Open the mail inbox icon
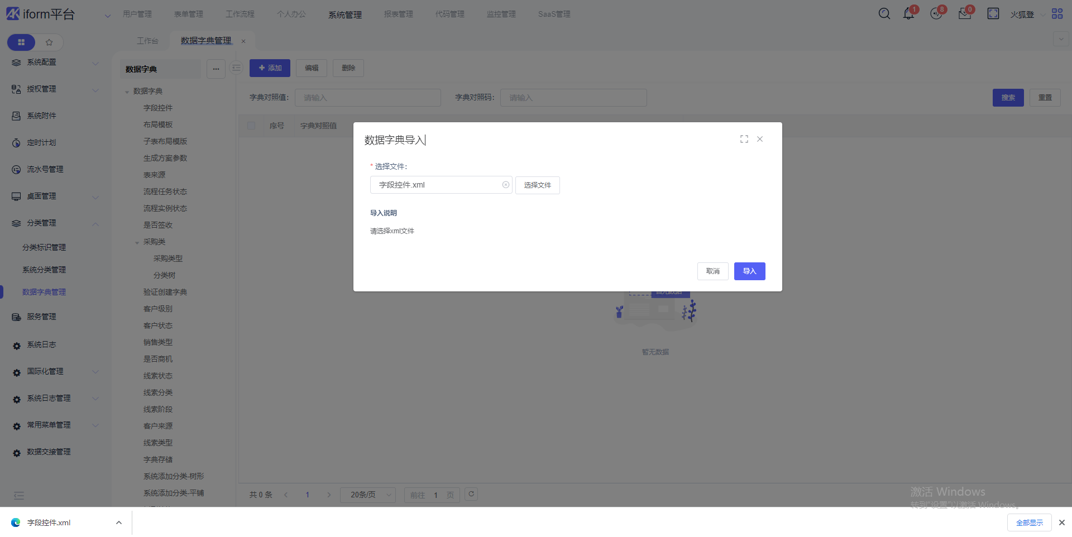 click(x=964, y=14)
